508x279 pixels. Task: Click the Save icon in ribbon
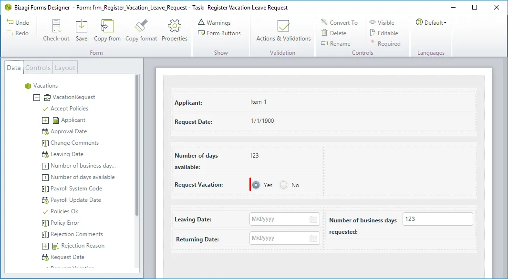pos(81,26)
